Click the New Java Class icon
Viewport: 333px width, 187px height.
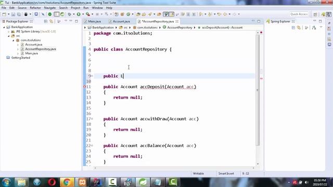(129, 14)
